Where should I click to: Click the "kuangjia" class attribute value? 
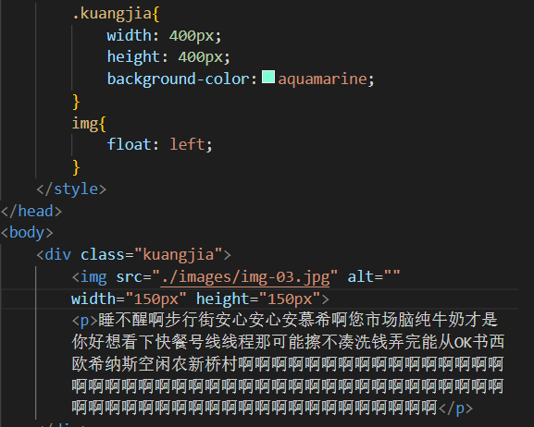click(179, 255)
